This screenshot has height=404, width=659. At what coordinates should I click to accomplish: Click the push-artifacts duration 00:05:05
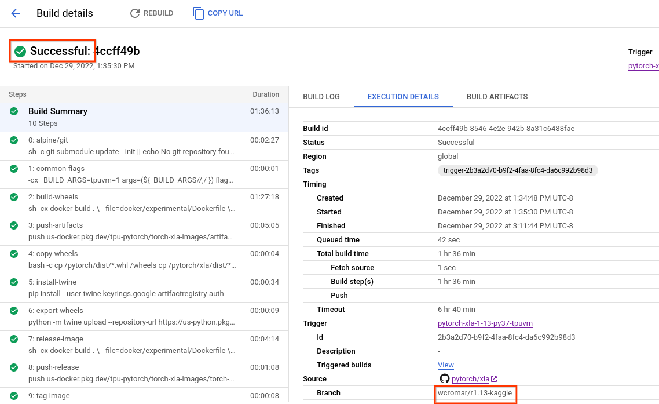tap(265, 225)
